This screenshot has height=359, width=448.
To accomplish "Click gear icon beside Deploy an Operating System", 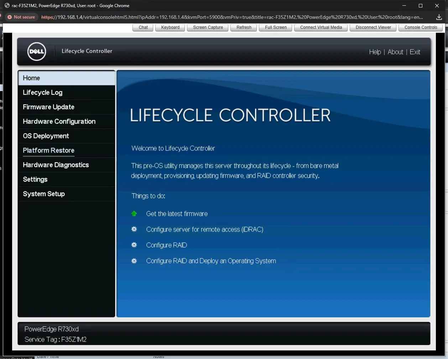I will [134, 261].
